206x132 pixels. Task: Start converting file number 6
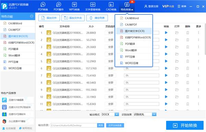pos(166,68)
